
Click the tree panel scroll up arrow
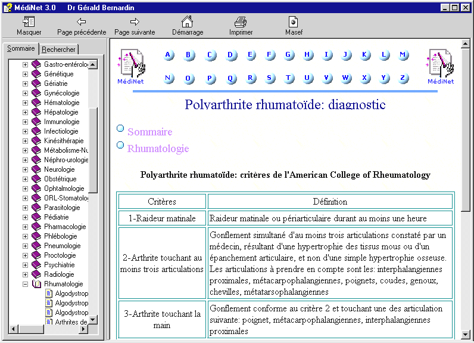(93, 64)
